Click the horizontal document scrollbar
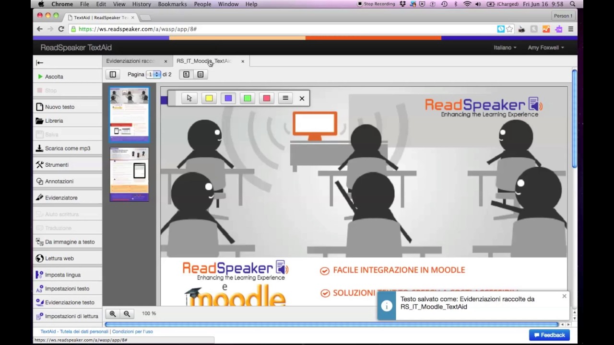This screenshot has width=614, height=345. point(331,324)
